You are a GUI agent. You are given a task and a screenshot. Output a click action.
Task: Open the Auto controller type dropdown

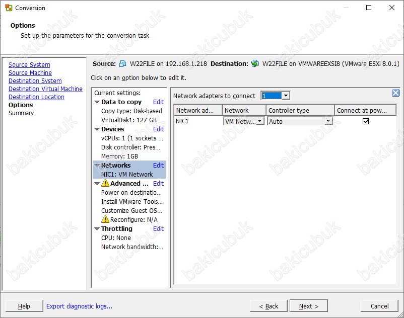[x=328, y=121]
